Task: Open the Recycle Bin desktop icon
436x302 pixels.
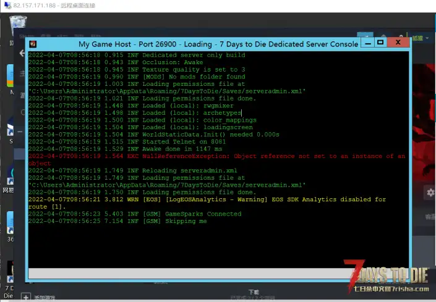Action: 18,25
